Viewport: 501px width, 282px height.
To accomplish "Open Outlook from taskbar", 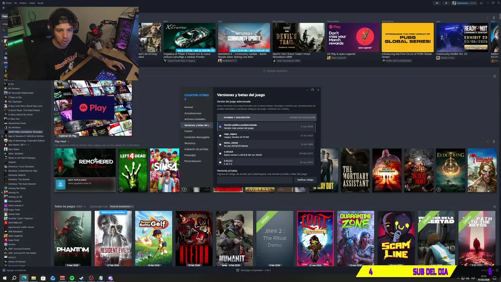I will 53,278.
